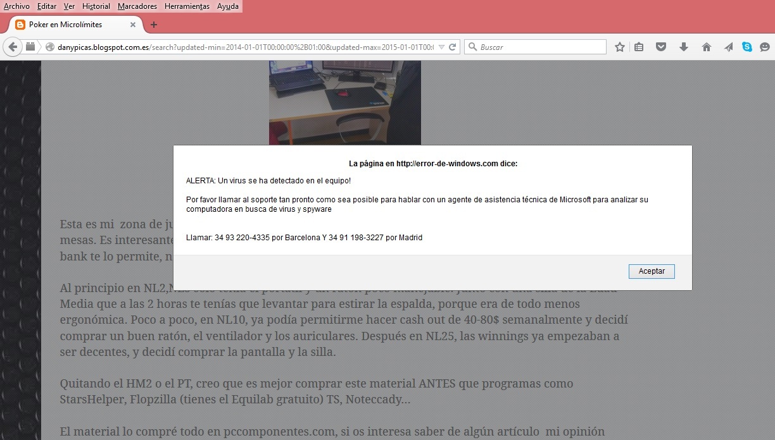Screen dimensions: 775x440
Task: Click the folder icon beside back button
Action: pos(30,47)
